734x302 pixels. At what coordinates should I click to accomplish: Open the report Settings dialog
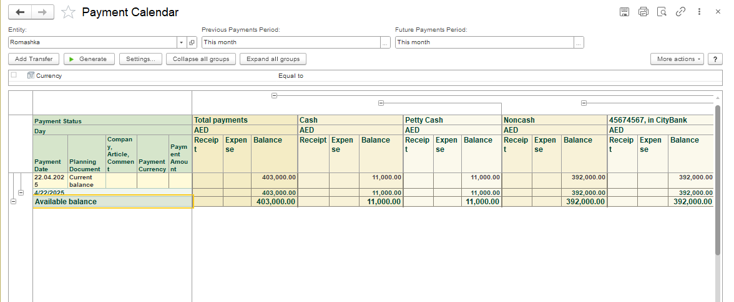pos(140,59)
